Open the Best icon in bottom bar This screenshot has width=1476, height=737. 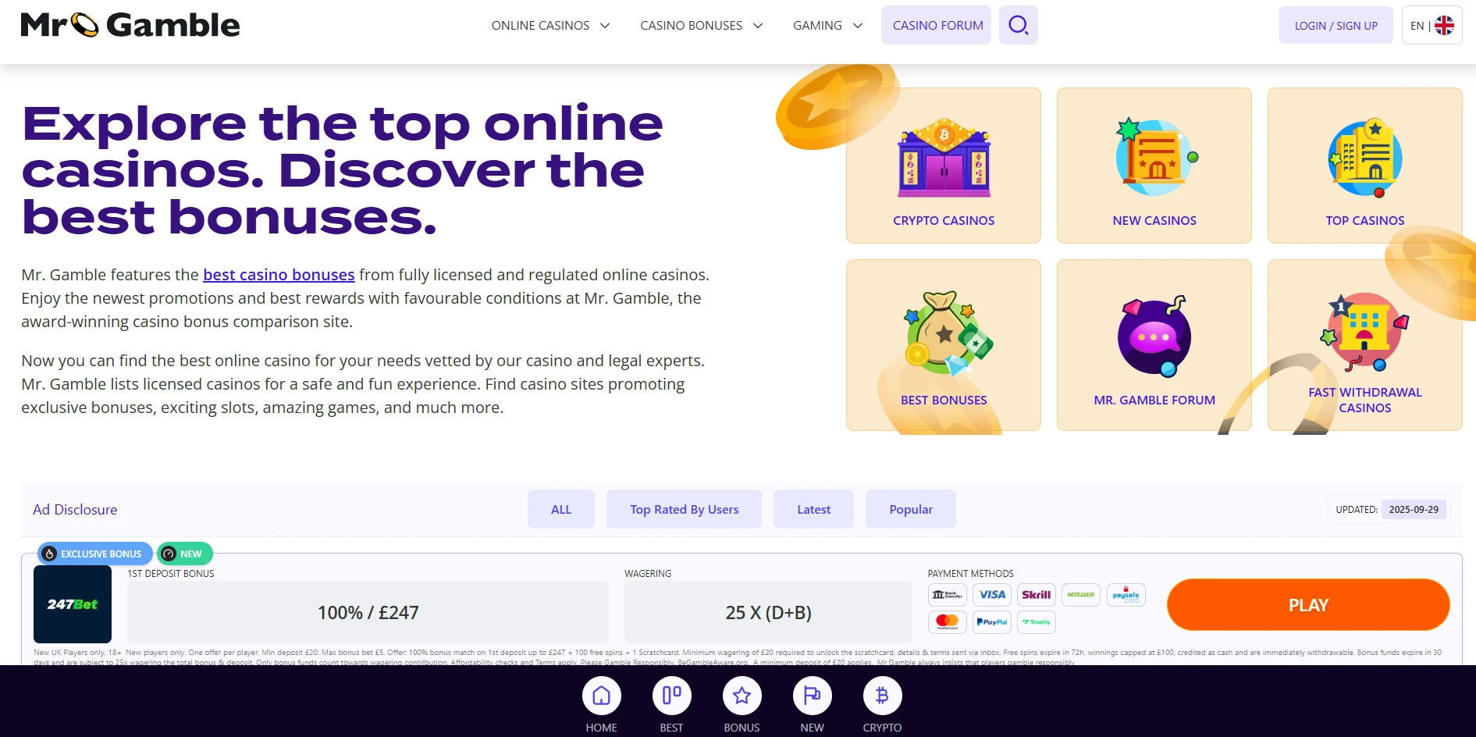[x=671, y=696]
